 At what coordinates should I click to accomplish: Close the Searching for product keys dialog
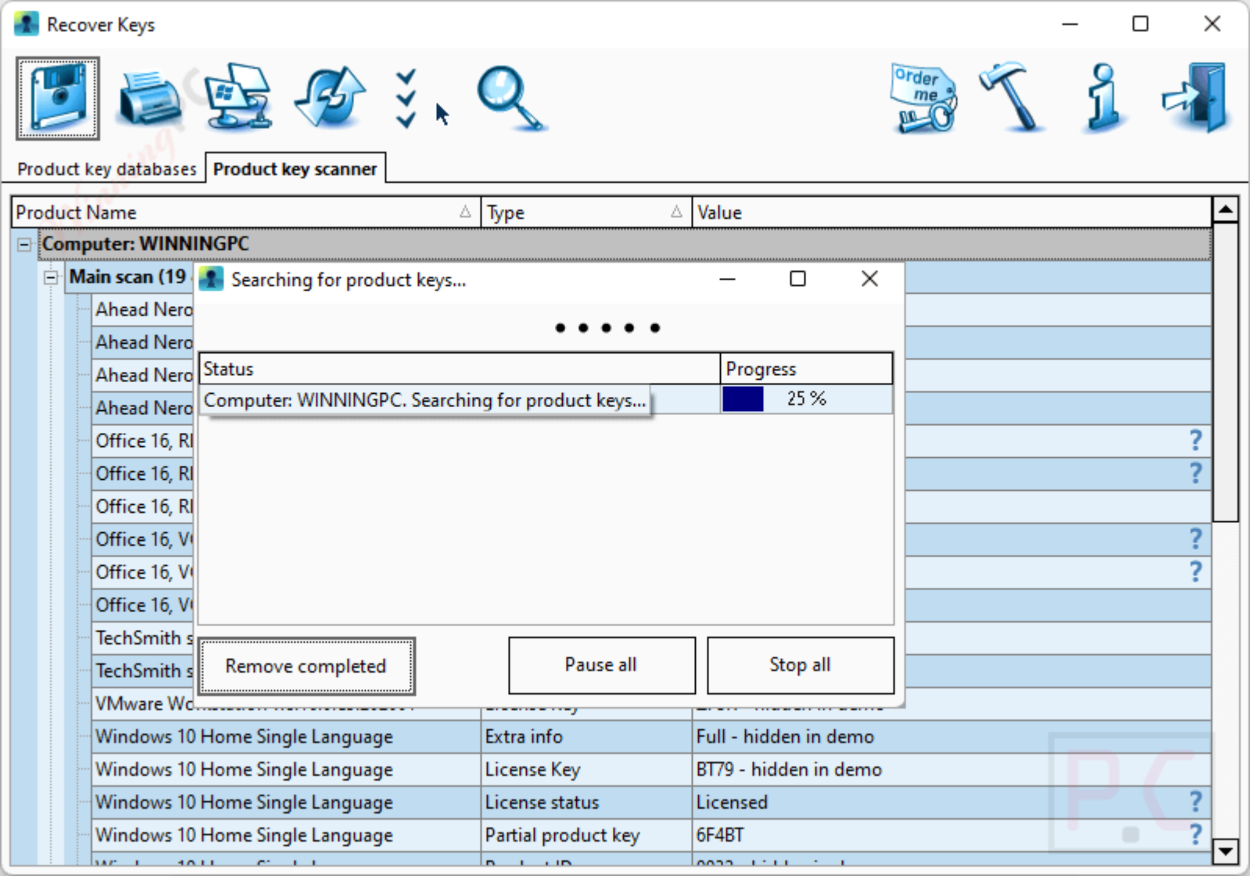[869, 279]
